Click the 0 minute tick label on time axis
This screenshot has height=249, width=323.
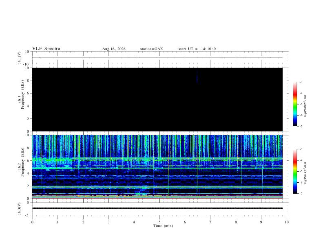coord(32,222)
